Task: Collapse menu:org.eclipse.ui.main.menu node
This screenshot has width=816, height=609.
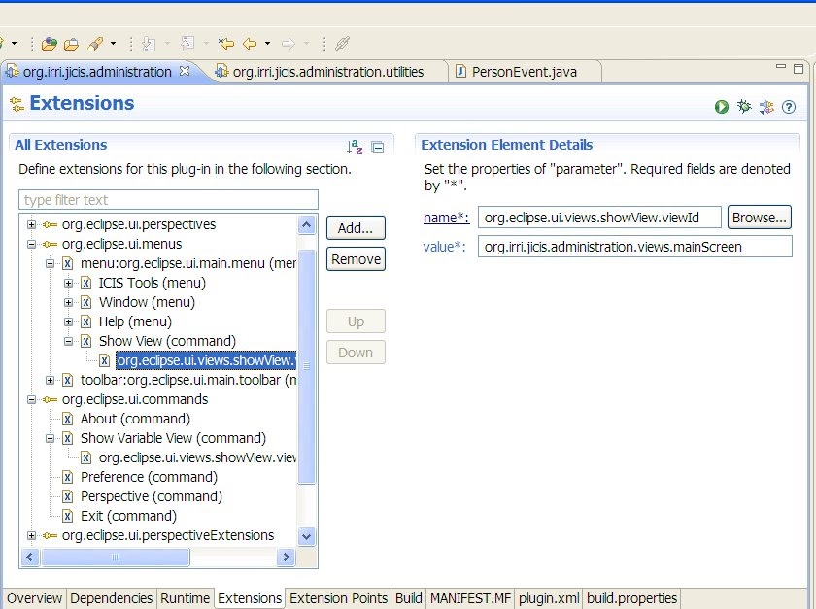Action: pos(50,263)
